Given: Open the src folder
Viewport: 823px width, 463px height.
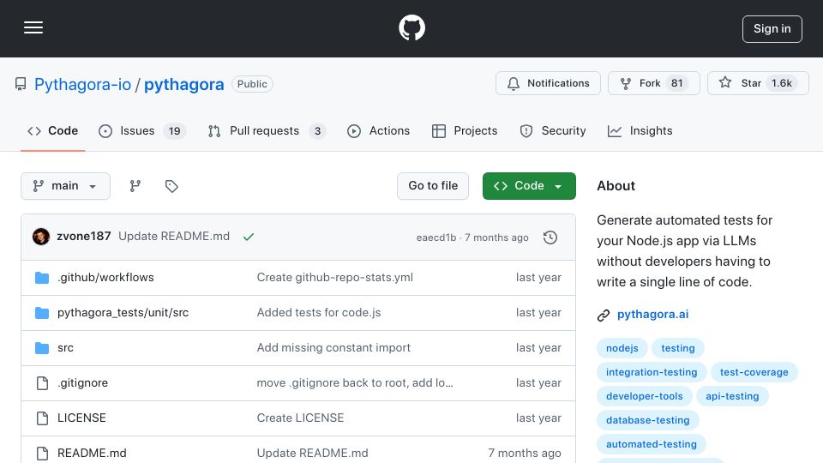Looking at the screenshot, I should pyautogui.click(x=66, y=347).
